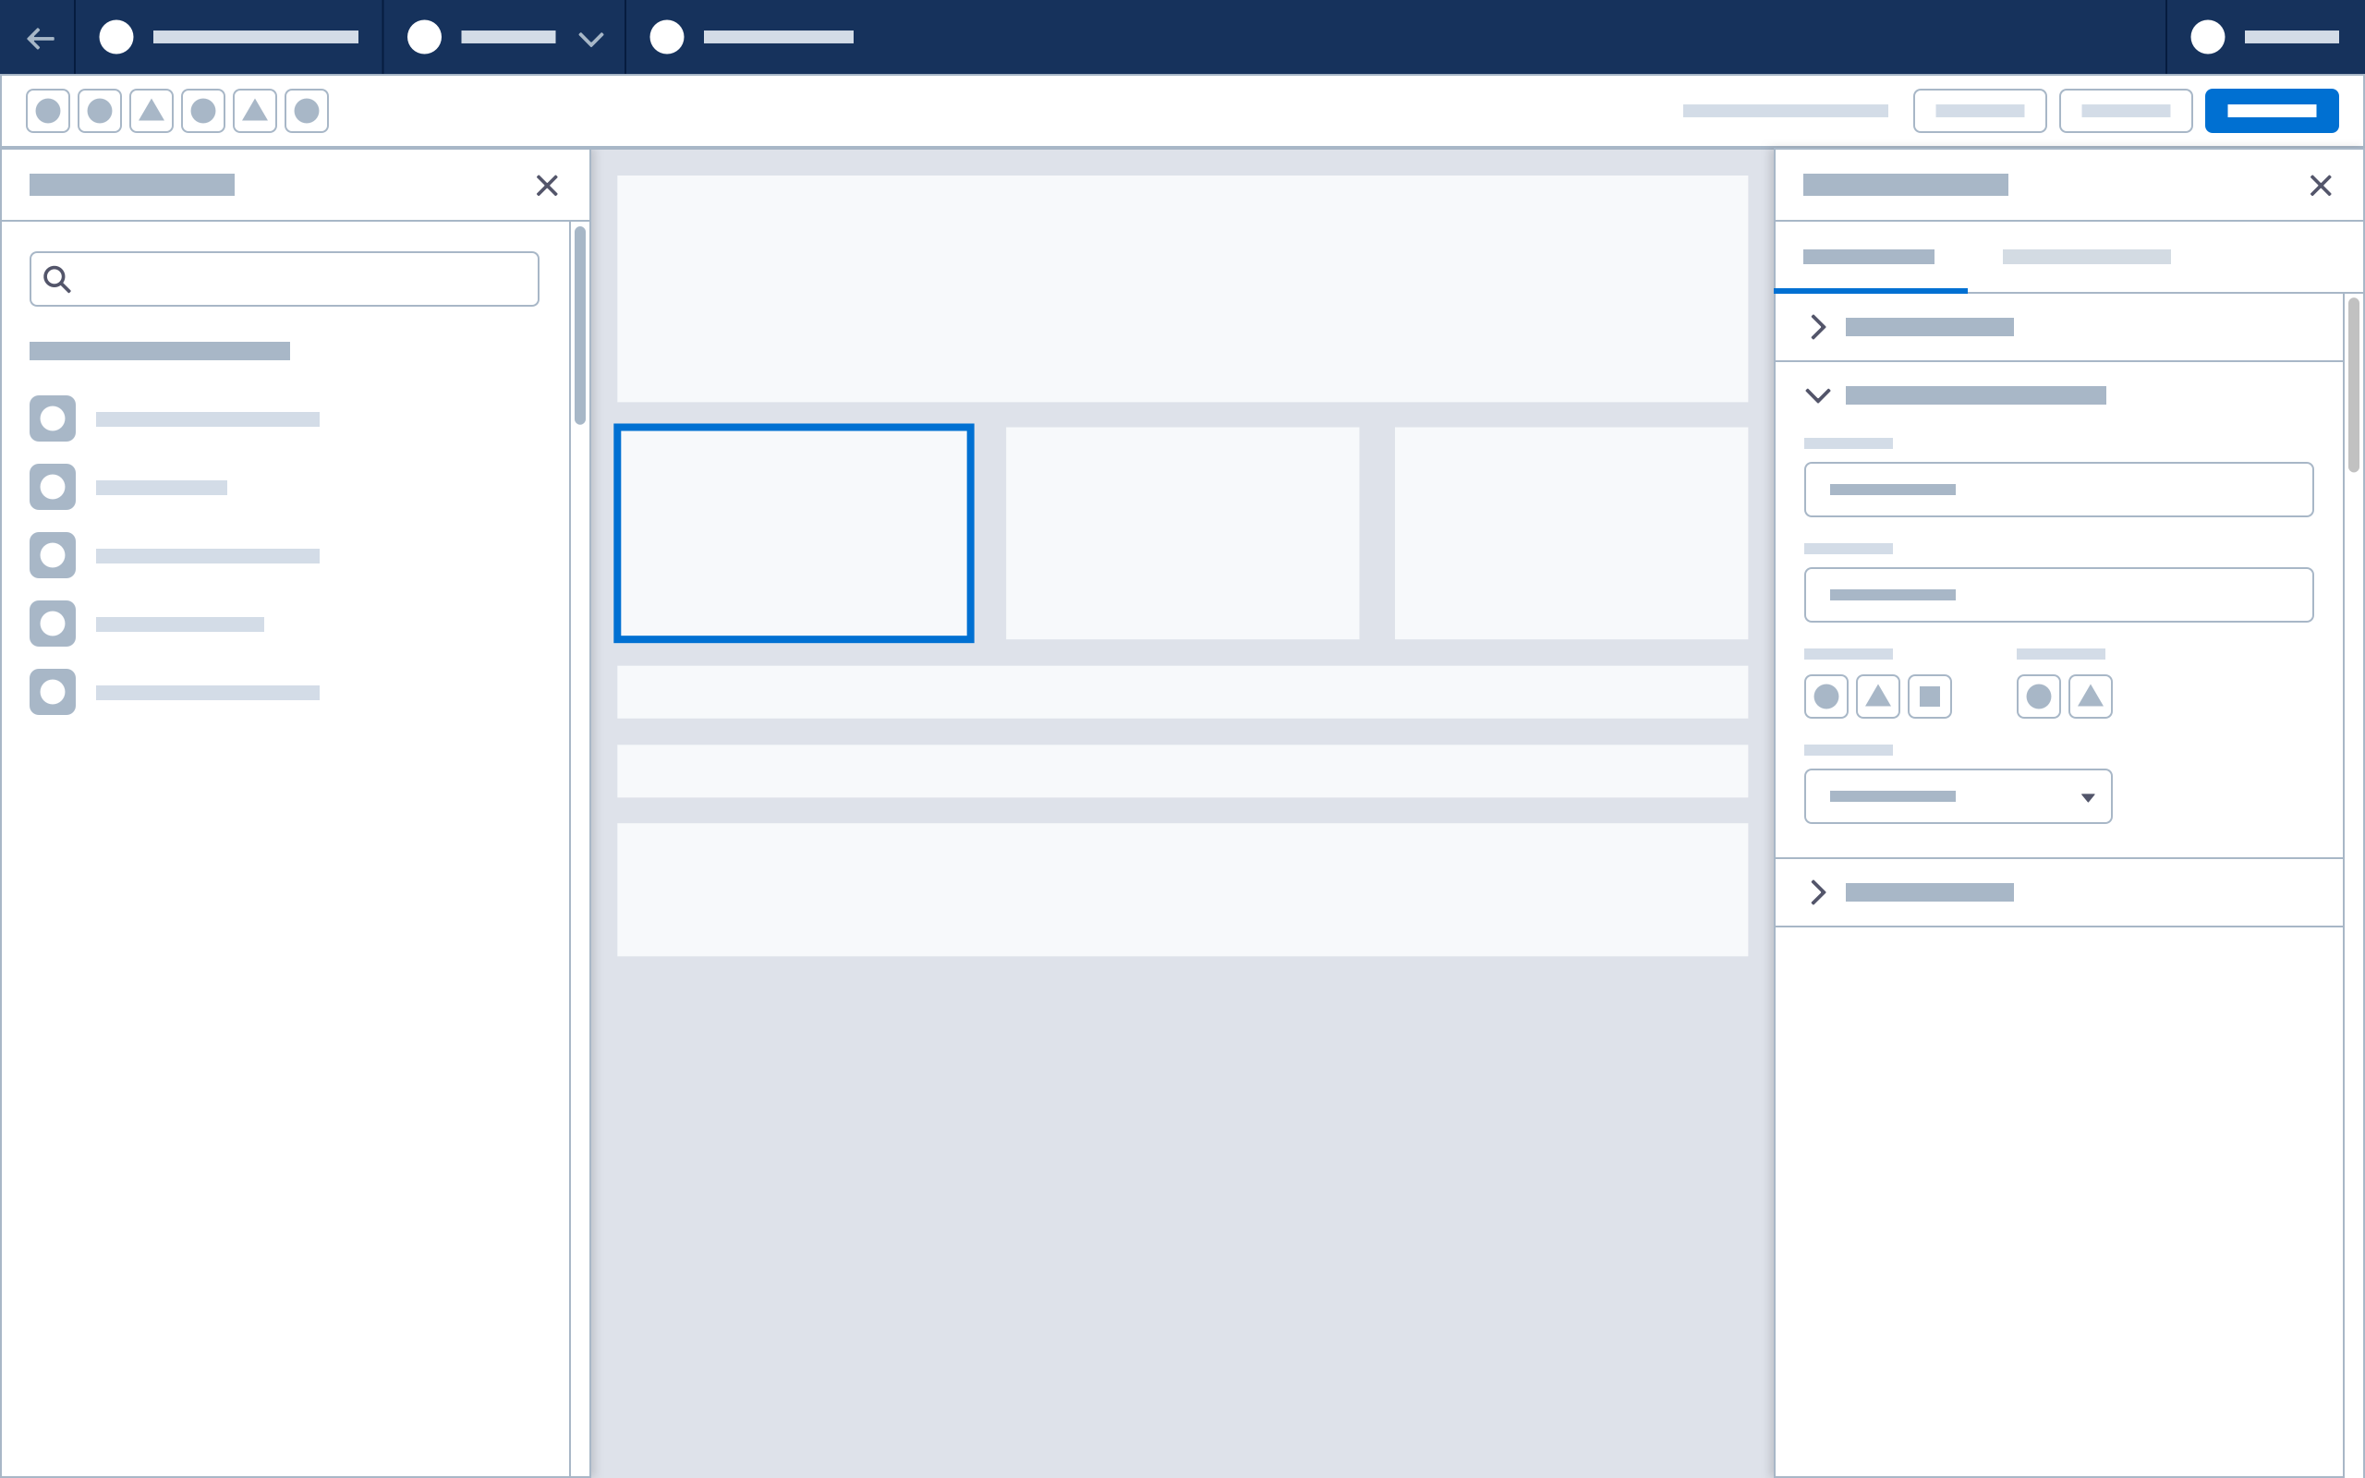Collapse the expanded middle section in right panel
The height and width of the screenshot is (1478, 2365).
1818,396
